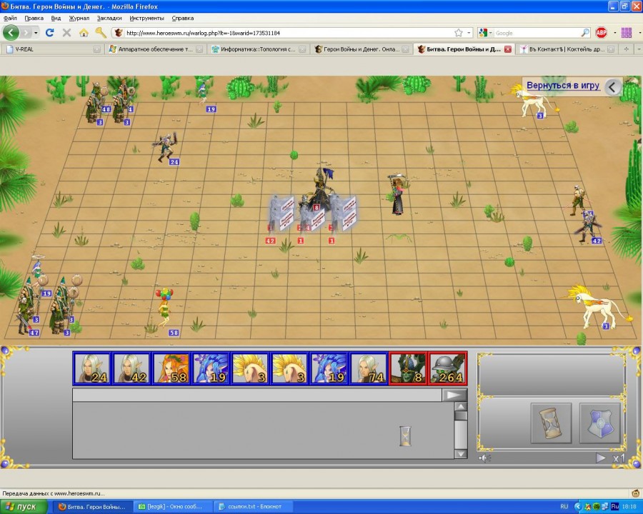
Task: Bookmark this page with the star icon
Action: pyautogui.click(x=459, y=33)
